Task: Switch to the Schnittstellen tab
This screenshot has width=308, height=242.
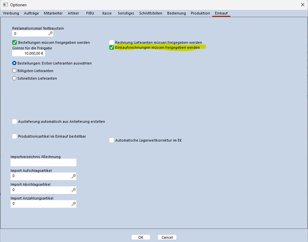Action: coord(150,13)
